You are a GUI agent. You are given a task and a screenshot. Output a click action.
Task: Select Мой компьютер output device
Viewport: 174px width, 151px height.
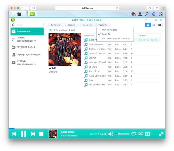(x=115, y=30)
